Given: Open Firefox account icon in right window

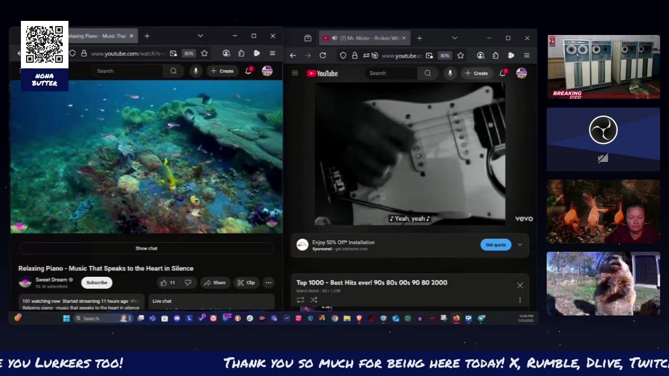Looking at the screenshot, I should click(480, 55).
